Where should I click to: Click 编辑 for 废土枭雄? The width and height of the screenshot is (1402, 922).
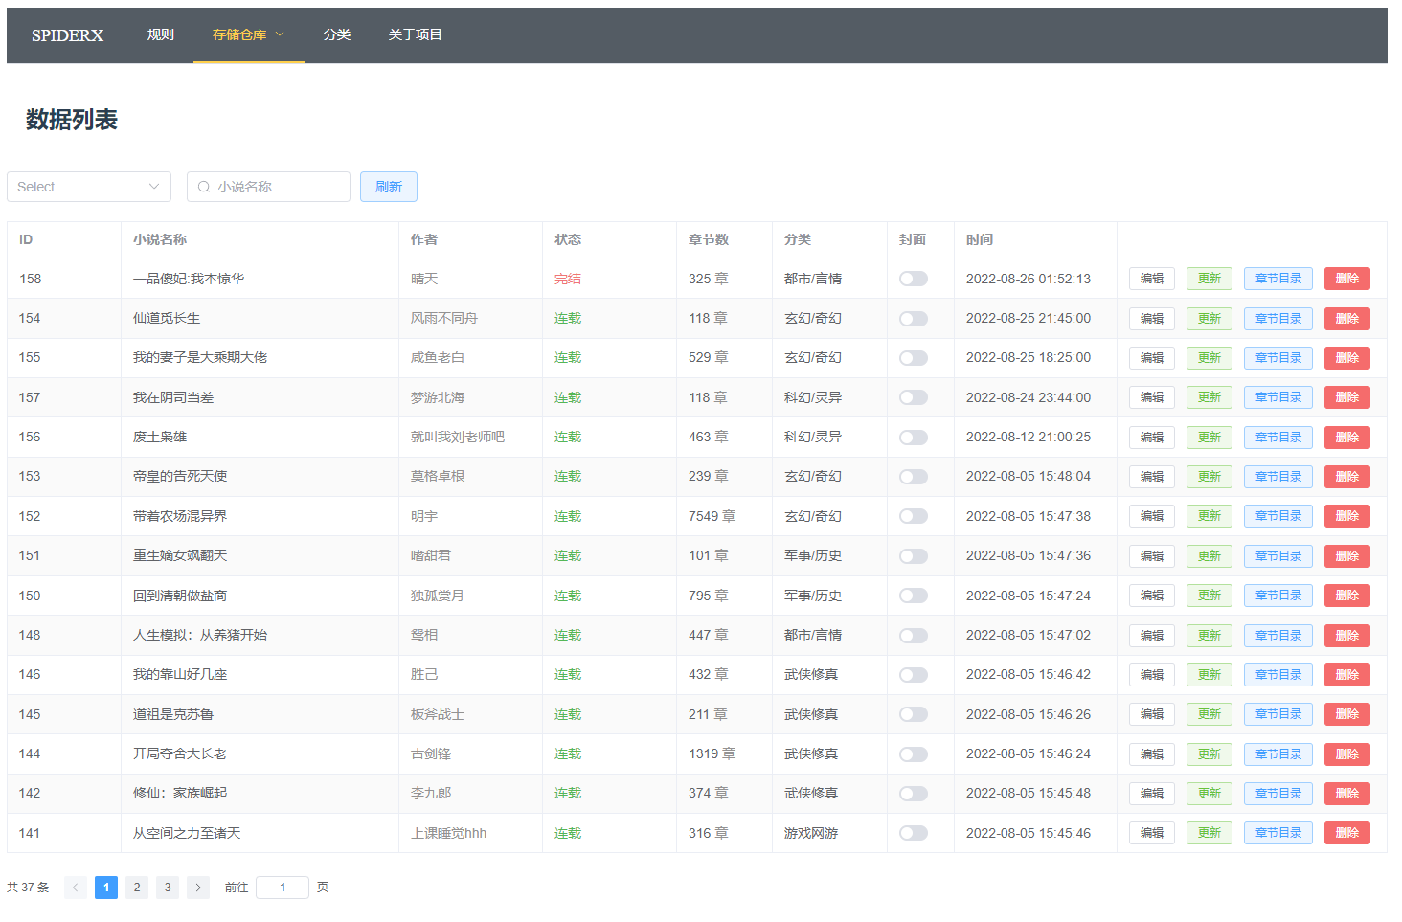point(1152,438)
